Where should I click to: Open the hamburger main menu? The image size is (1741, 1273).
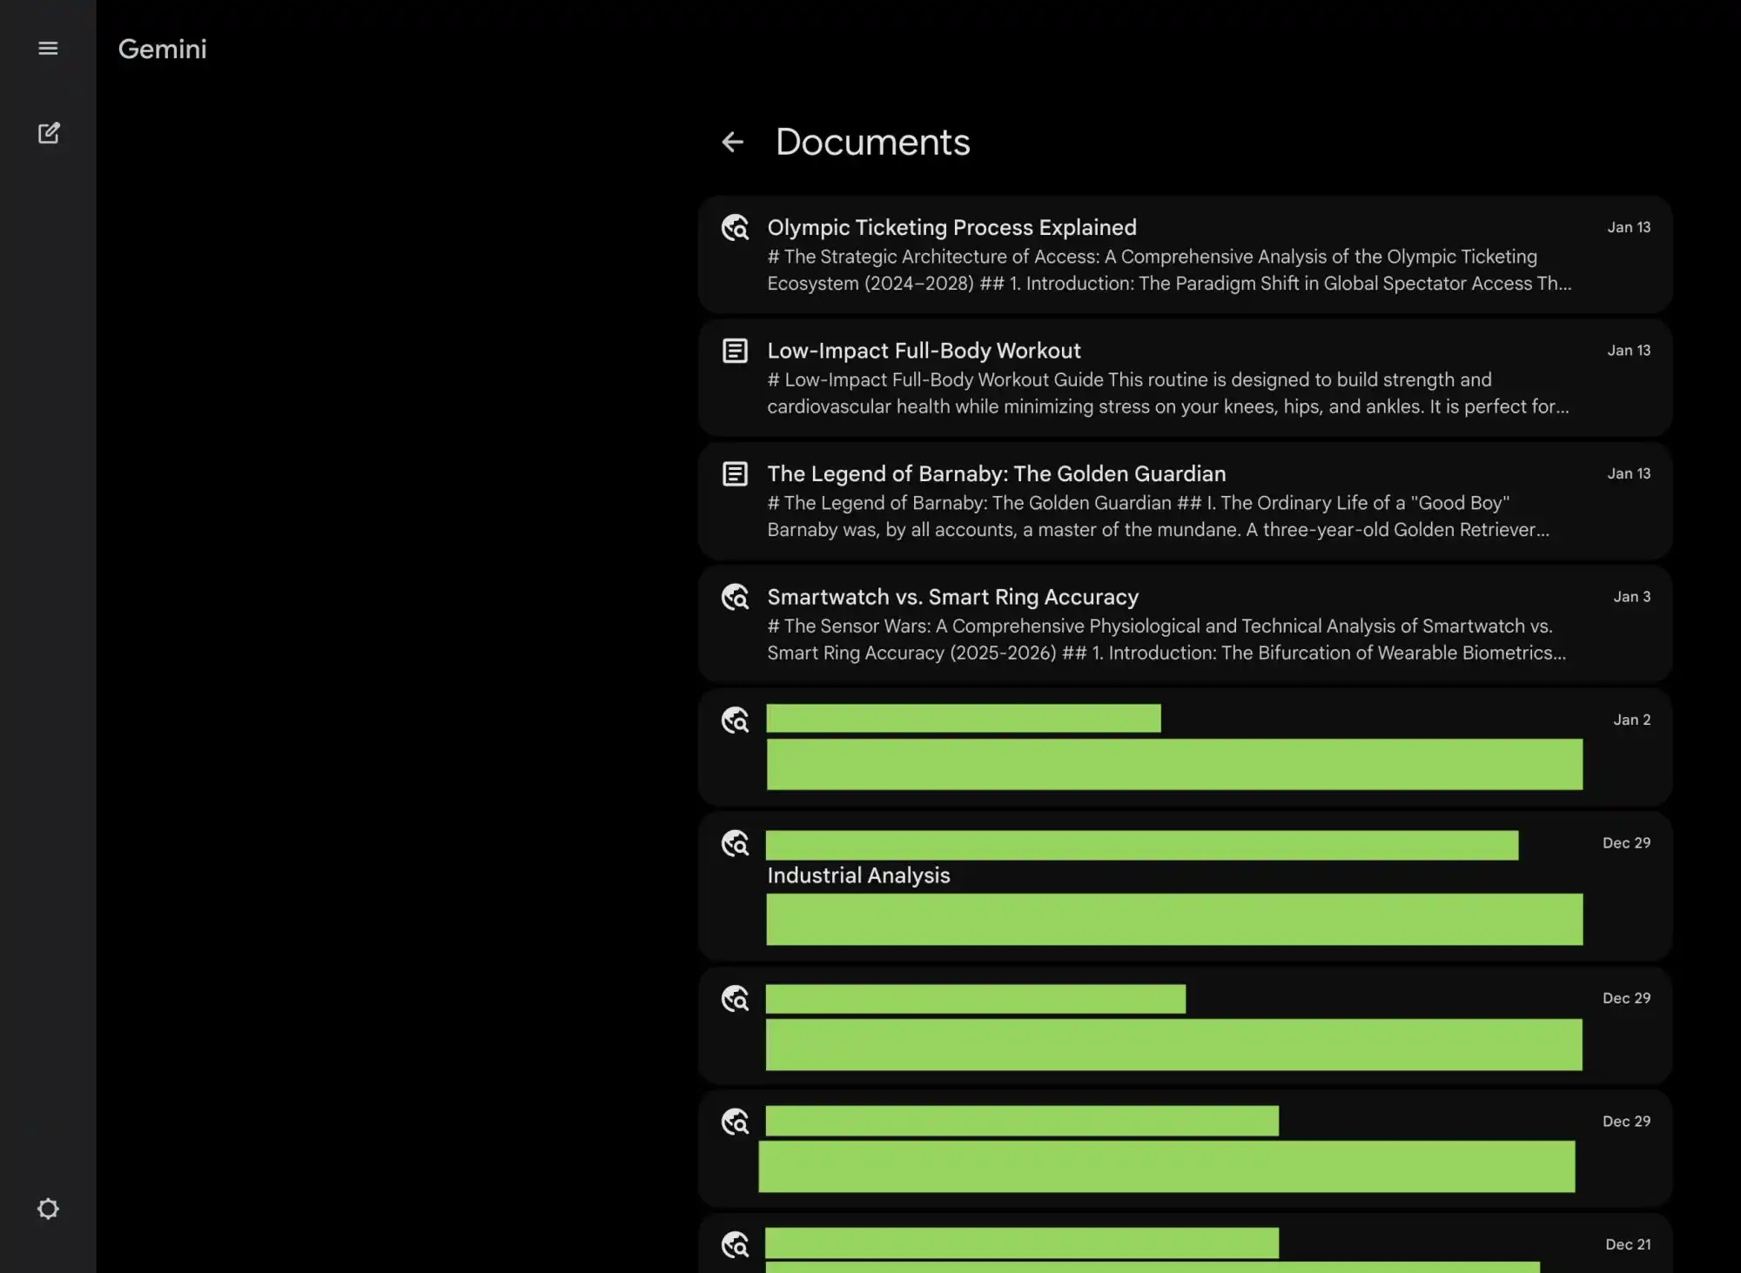pos(48,49)
